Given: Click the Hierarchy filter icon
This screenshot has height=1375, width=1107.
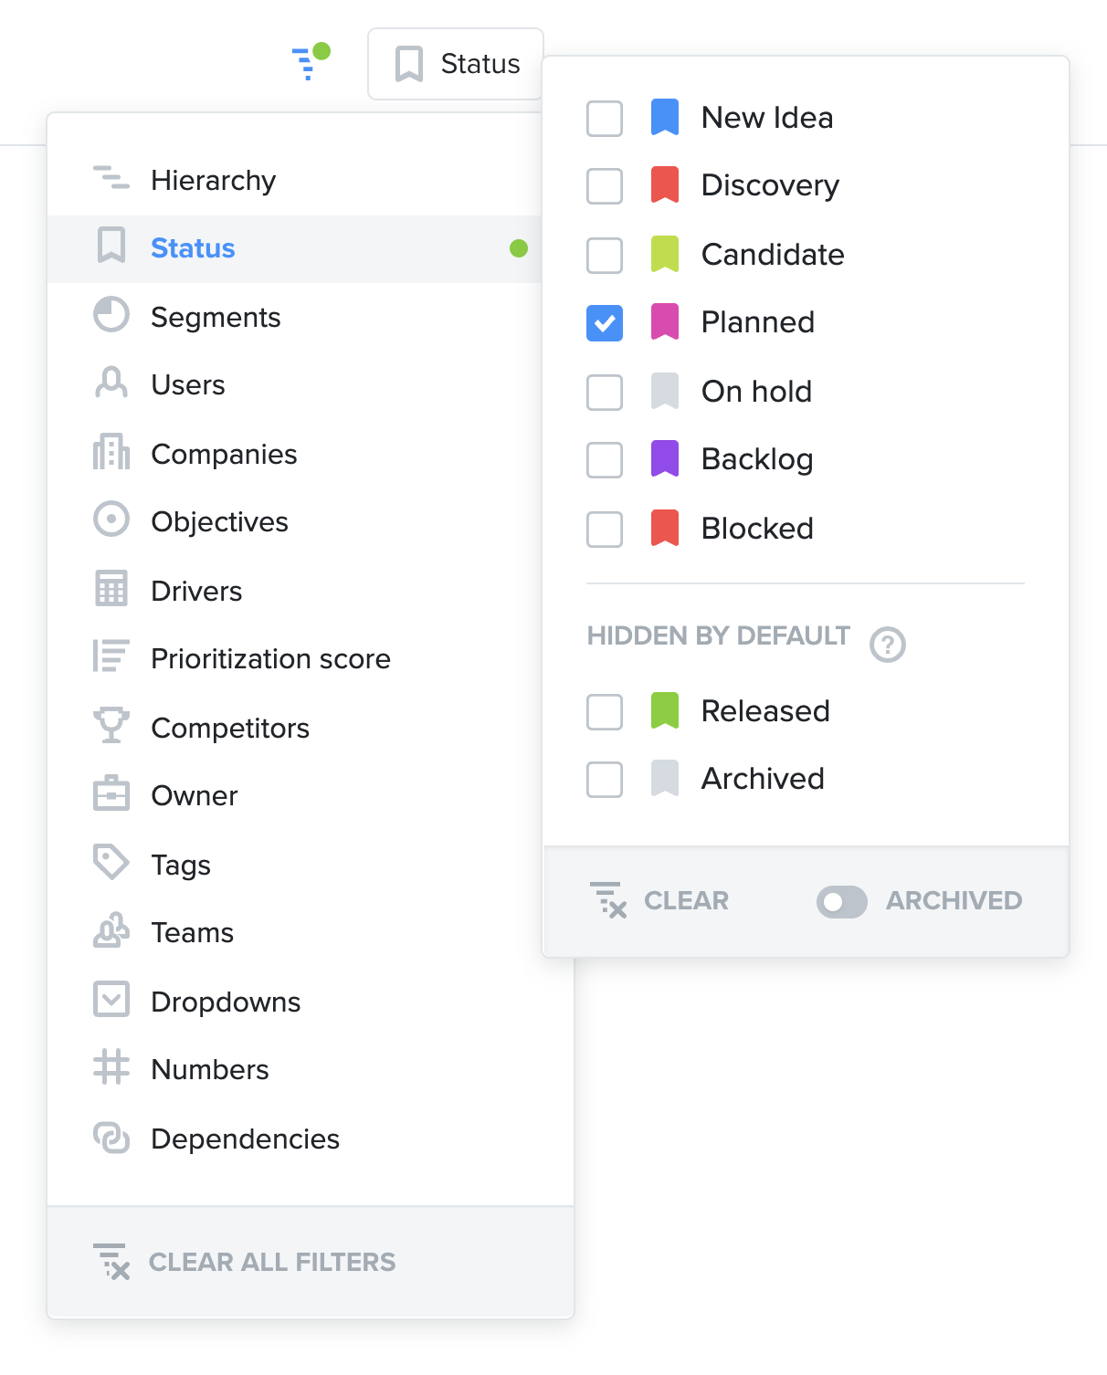Looking at the screenshot, I should (111, 178).
